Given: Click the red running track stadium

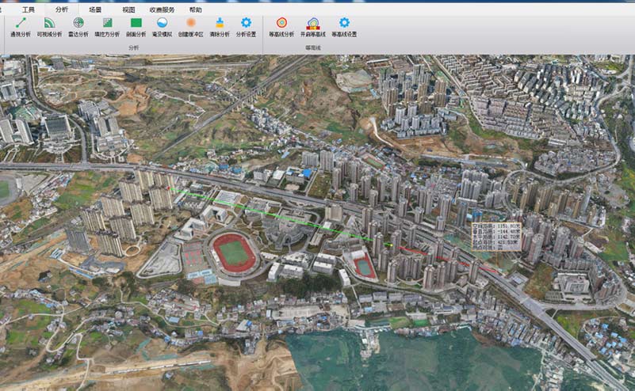Looking at the screenshot, I should click(x=234, y=253).
